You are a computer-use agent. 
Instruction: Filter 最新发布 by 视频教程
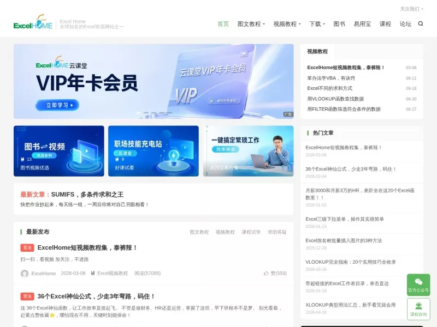[225, 232]
